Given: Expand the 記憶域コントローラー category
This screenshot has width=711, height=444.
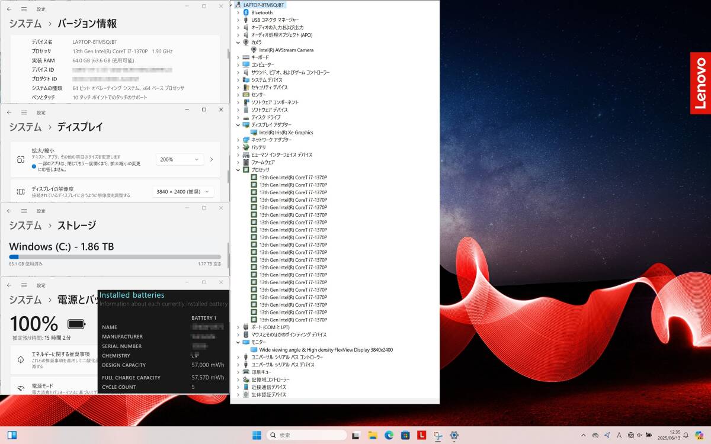Looking at the screenshot, I should click(238, 379).
